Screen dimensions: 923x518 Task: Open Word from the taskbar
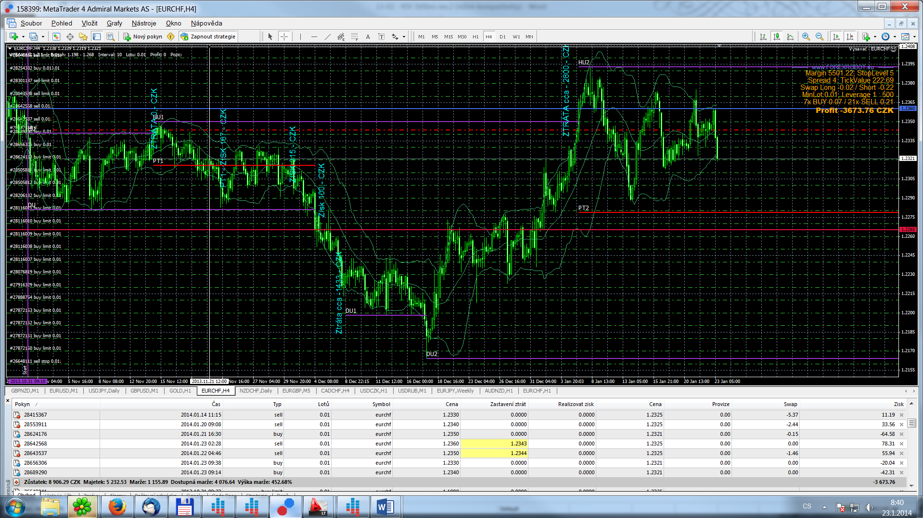[x=385, y=507]
